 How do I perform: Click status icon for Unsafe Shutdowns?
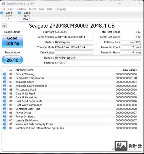(5, 120)
